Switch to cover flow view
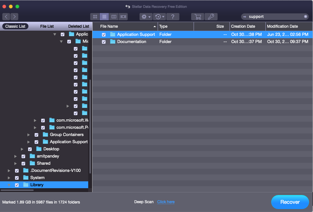313x212 pixels. [x=123, y=17]
